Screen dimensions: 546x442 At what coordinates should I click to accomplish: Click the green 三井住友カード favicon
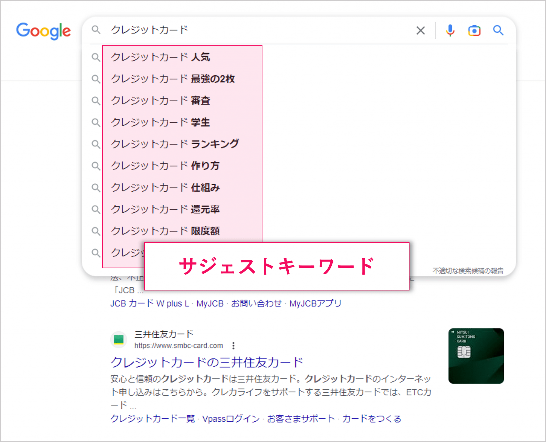(119, 340)
